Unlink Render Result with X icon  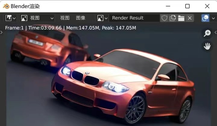(x=190, y=18)
